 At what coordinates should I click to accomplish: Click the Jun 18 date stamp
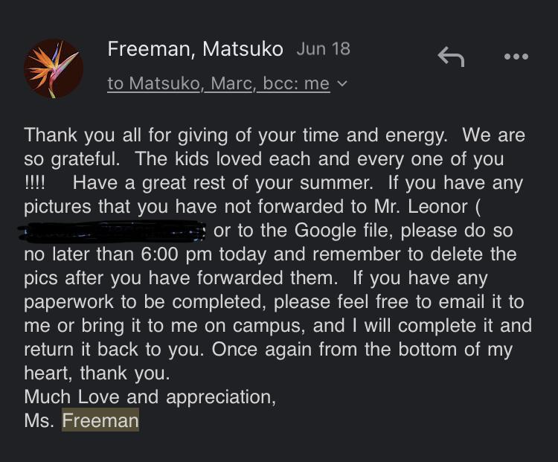[x=323, y=49]
